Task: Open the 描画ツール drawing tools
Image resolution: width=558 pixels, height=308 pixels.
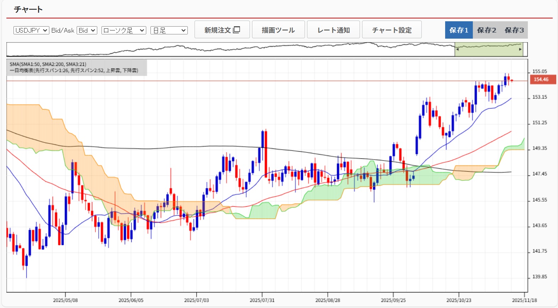Action: pos(278,30)
